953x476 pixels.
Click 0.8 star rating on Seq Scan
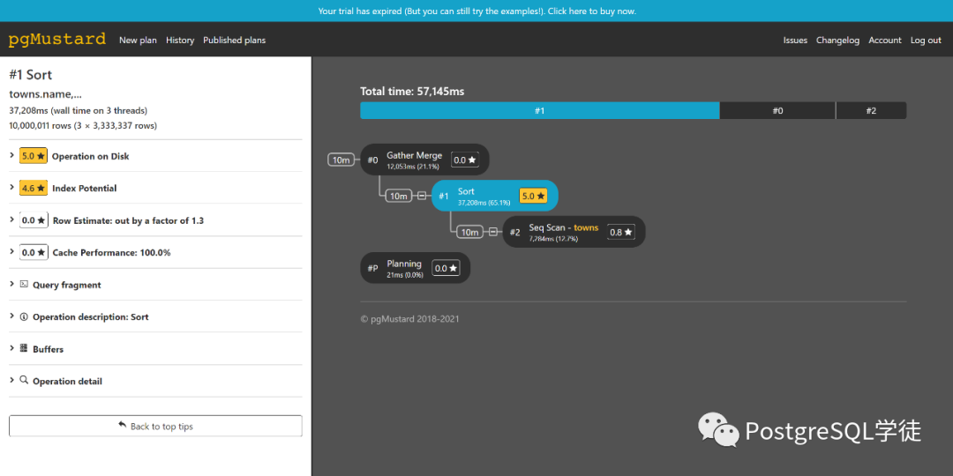(621, 232)
